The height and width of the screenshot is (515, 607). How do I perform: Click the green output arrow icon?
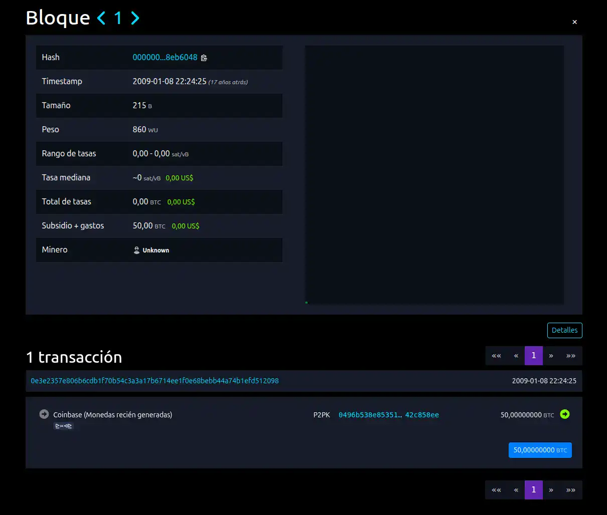(565, 414)
